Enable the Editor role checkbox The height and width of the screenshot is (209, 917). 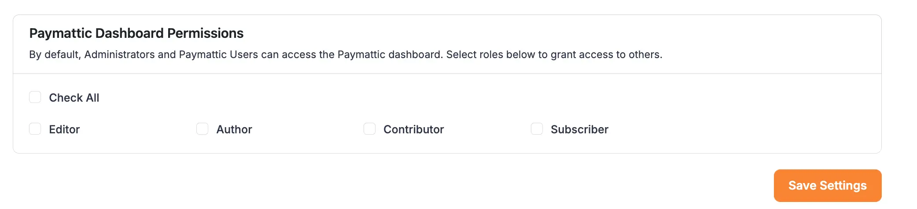(x=35, y=129)
